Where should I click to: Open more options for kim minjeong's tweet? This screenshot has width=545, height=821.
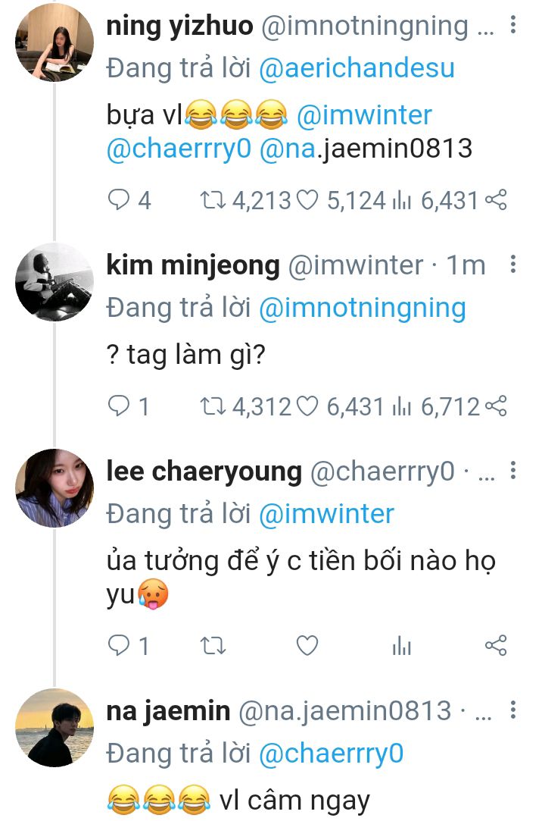click(x=513, y=265)
